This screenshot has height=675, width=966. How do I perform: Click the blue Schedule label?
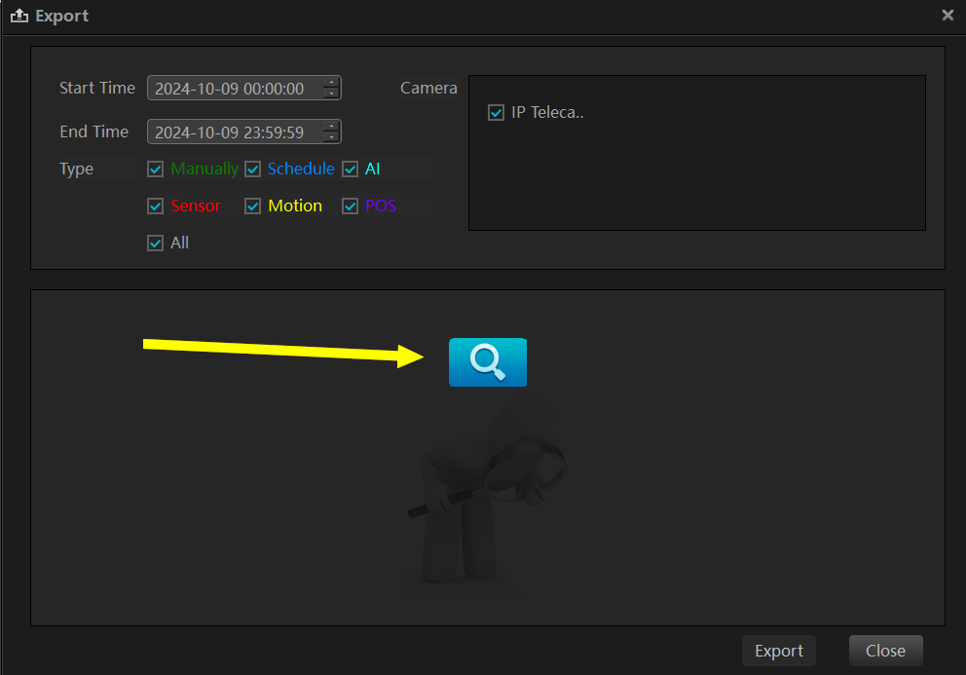(301, 169)
